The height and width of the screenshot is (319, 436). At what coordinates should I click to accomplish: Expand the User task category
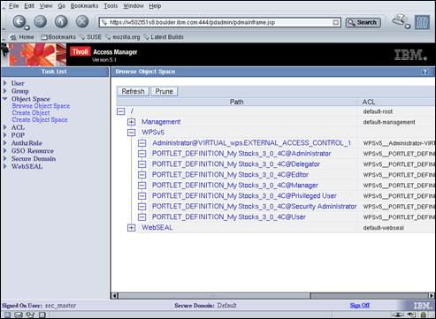tap(5, 83)
